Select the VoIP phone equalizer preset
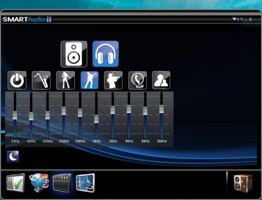 (137, 80)
